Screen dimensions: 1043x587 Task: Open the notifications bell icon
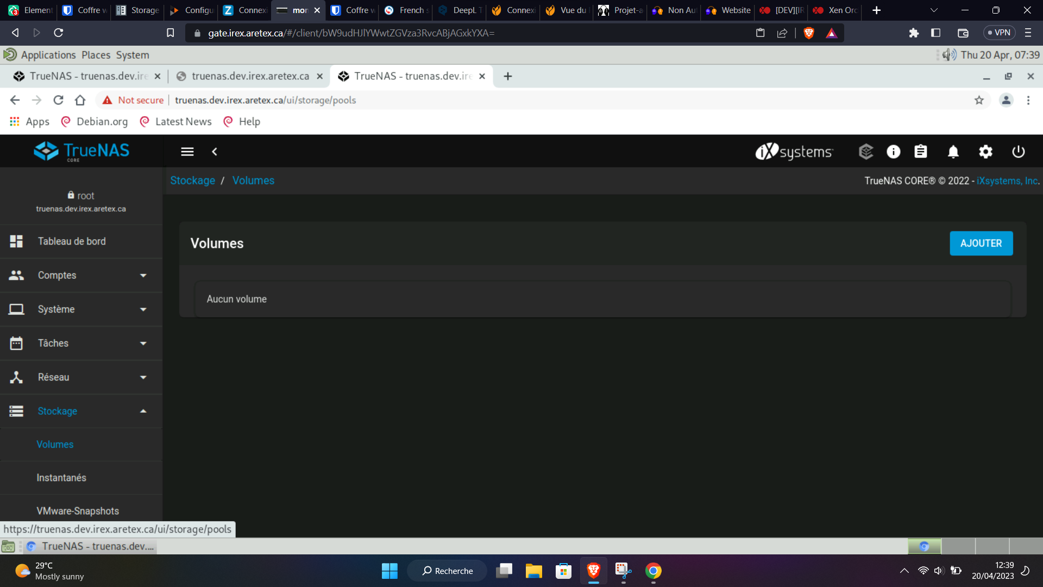coord(953,151)
